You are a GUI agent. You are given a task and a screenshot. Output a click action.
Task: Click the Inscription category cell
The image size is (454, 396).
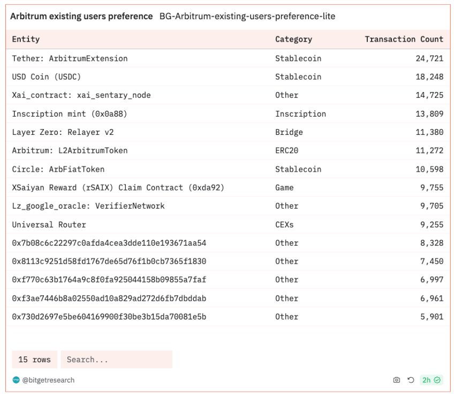300,114
